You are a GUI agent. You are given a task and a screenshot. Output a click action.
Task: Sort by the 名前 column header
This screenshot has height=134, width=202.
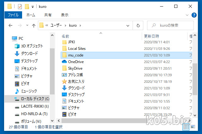(65, 36)
